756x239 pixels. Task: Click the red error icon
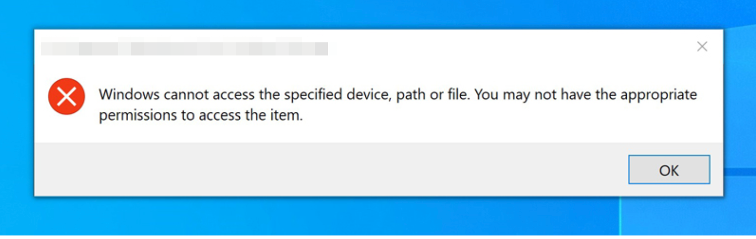(66, 96)
